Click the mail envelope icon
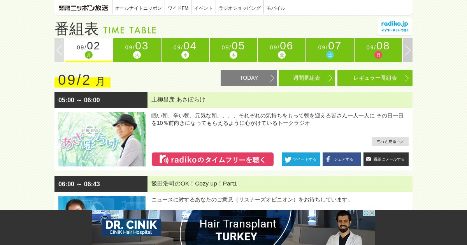This screenshot has height=245, width=467. point(368,159)
